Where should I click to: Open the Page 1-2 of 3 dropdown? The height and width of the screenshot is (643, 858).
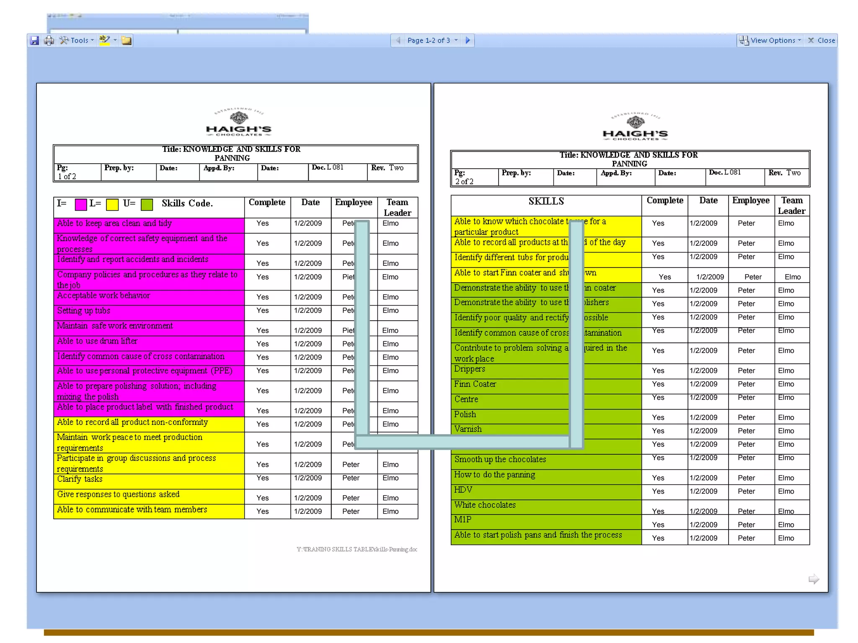tap(432, 40)
